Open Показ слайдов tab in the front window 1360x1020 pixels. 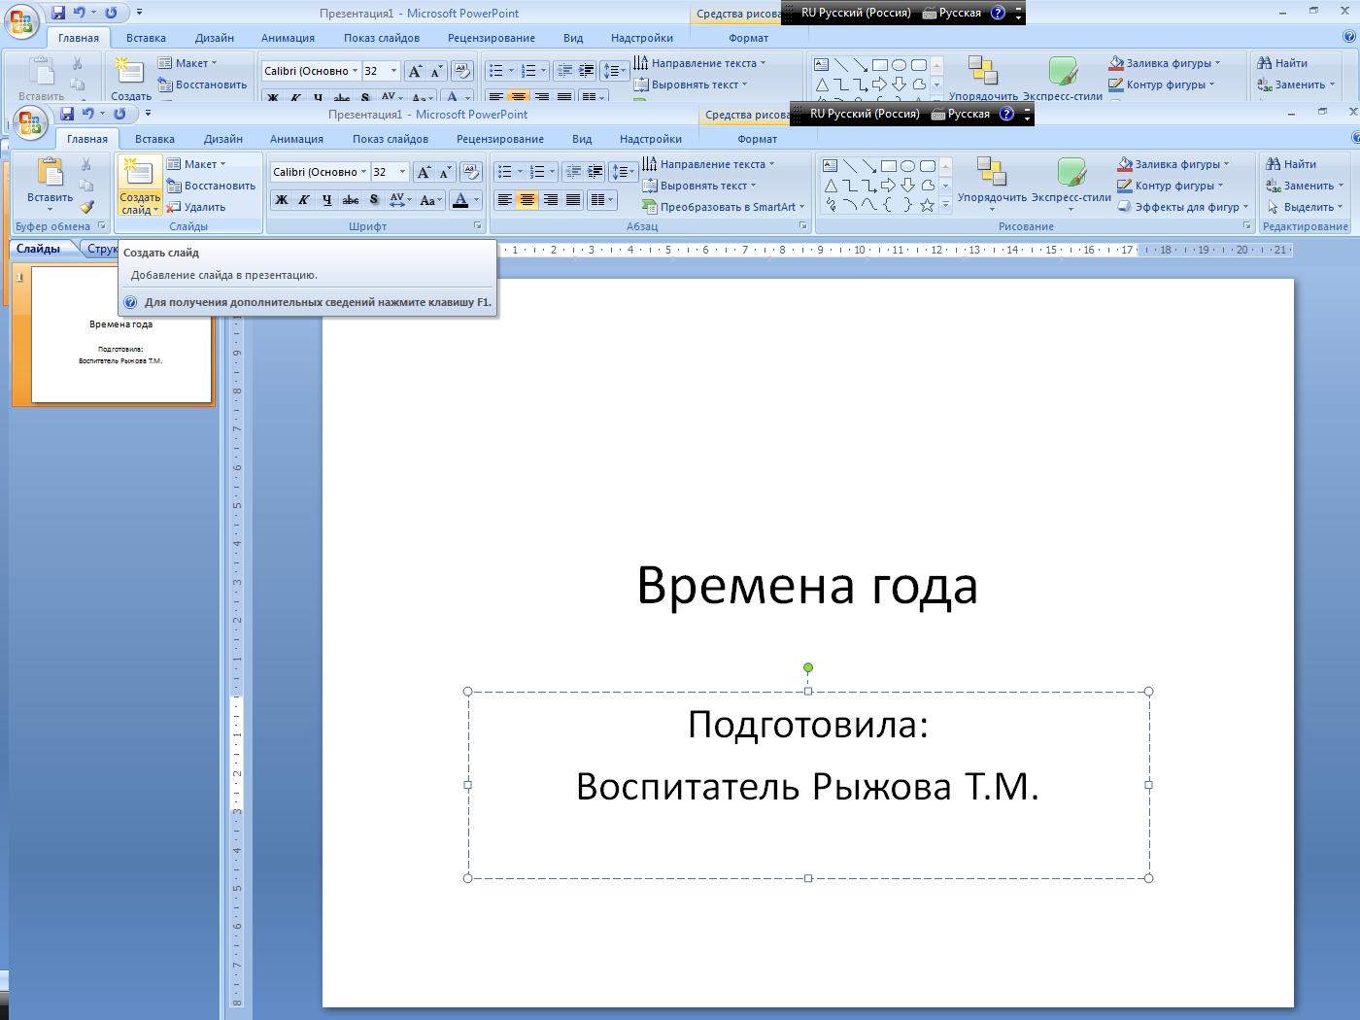click(391, 139)
